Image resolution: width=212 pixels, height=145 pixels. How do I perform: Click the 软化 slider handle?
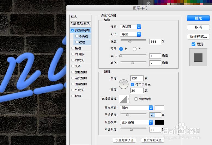(132, 62)
